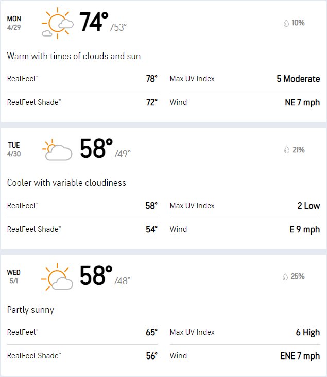Click Wednesday's 'ENE 7 mph' wind value
The height and width of the screenshot is (377, 327).
[x=300, y=356]
